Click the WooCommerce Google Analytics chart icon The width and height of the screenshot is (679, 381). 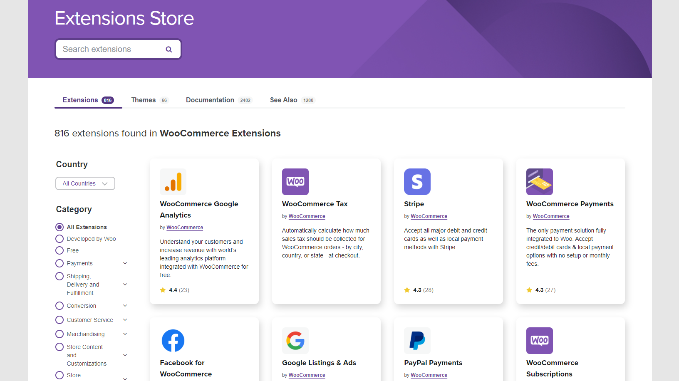[173, 182]
